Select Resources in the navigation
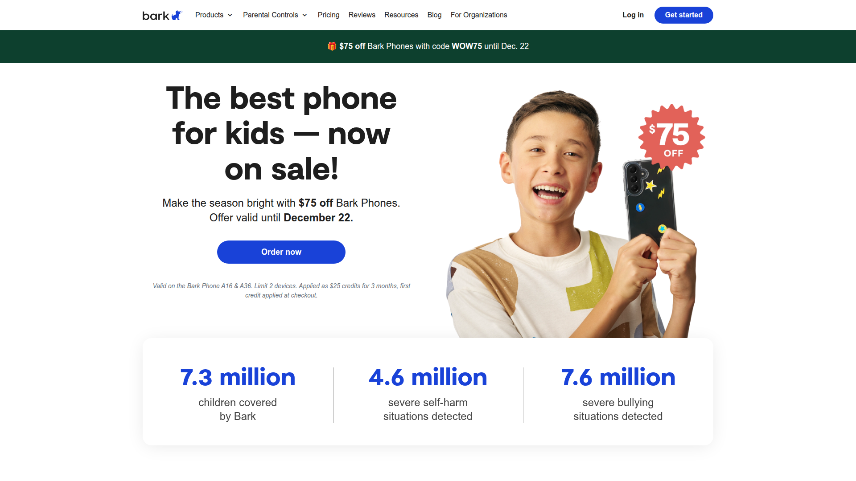 point(401,15)
